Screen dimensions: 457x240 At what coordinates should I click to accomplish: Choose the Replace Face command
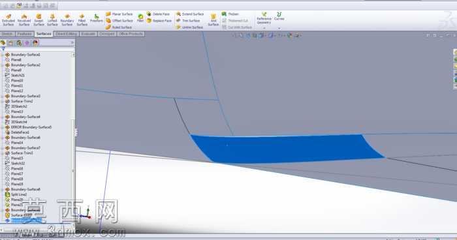click(159, 21)
